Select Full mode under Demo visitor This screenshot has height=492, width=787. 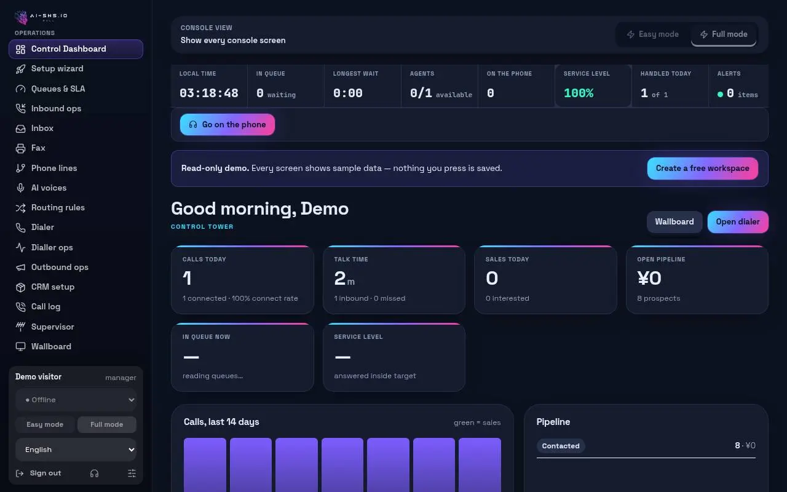tap(106, 424)
